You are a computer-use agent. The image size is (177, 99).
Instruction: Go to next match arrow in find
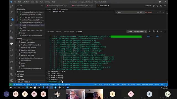tap(158, 12)
